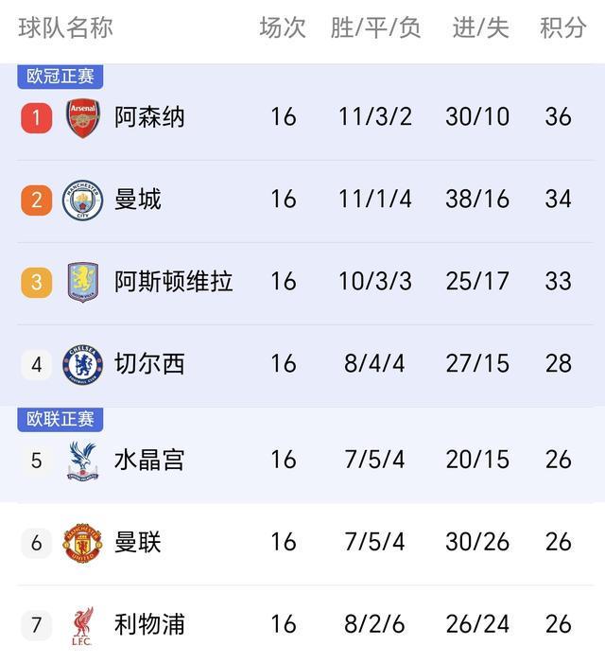605x662 pixels.
Task: Open team name 利物浦
Action: pyautogui.click(x=149, y=625)
